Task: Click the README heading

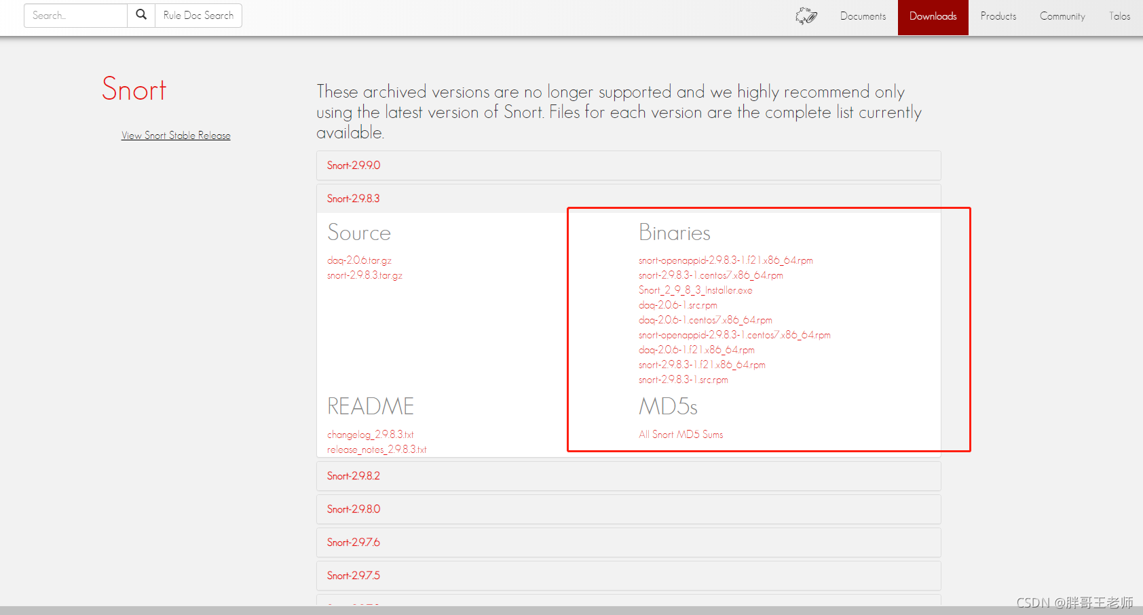Action: pyautogui.click(x=371, y=406)
